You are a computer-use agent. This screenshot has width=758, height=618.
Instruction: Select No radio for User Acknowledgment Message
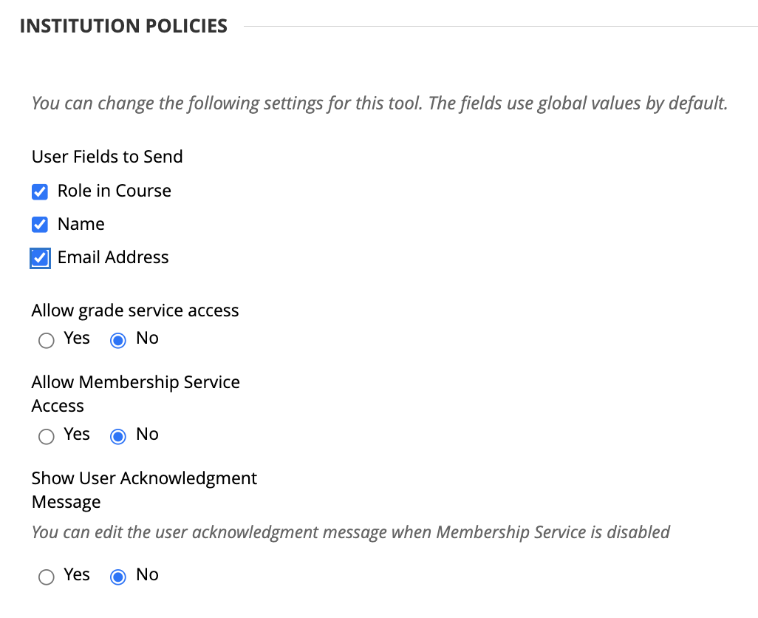(117, 577)
